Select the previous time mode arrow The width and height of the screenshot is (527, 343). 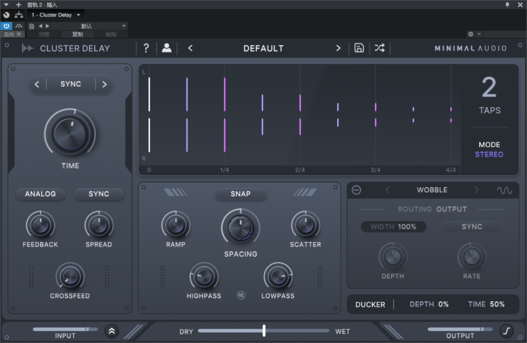coord(37,84)
